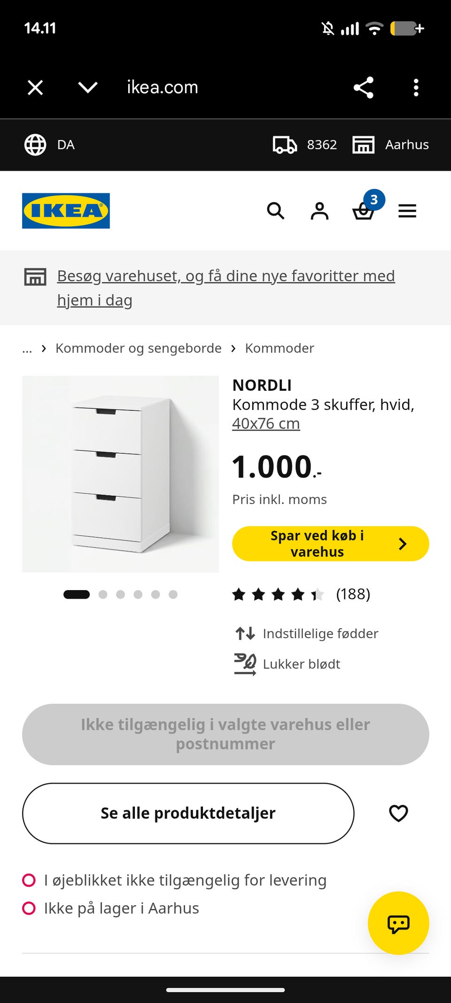This screenshot has width=451, height=1003.
Task: Change delivery postcode 8362
Action: 304,145
